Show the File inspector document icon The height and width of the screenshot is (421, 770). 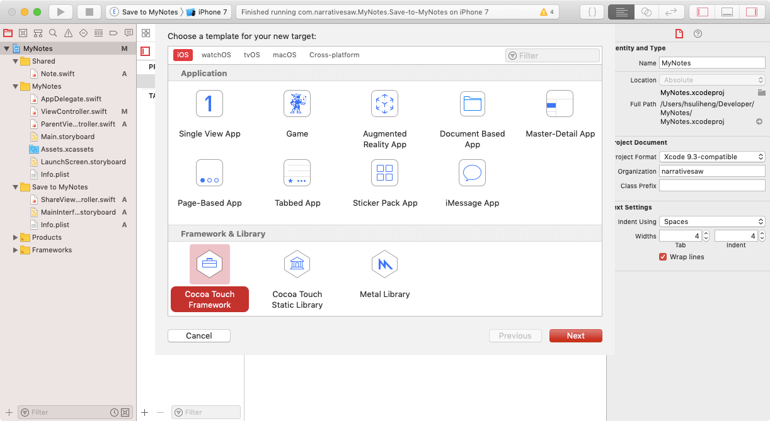679,34
